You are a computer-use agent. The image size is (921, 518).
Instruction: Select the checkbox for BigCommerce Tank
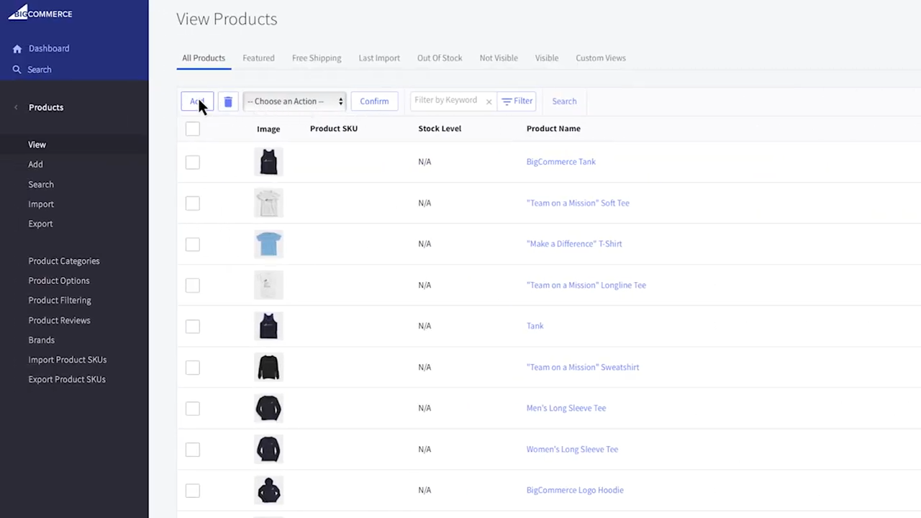[192, 162]
